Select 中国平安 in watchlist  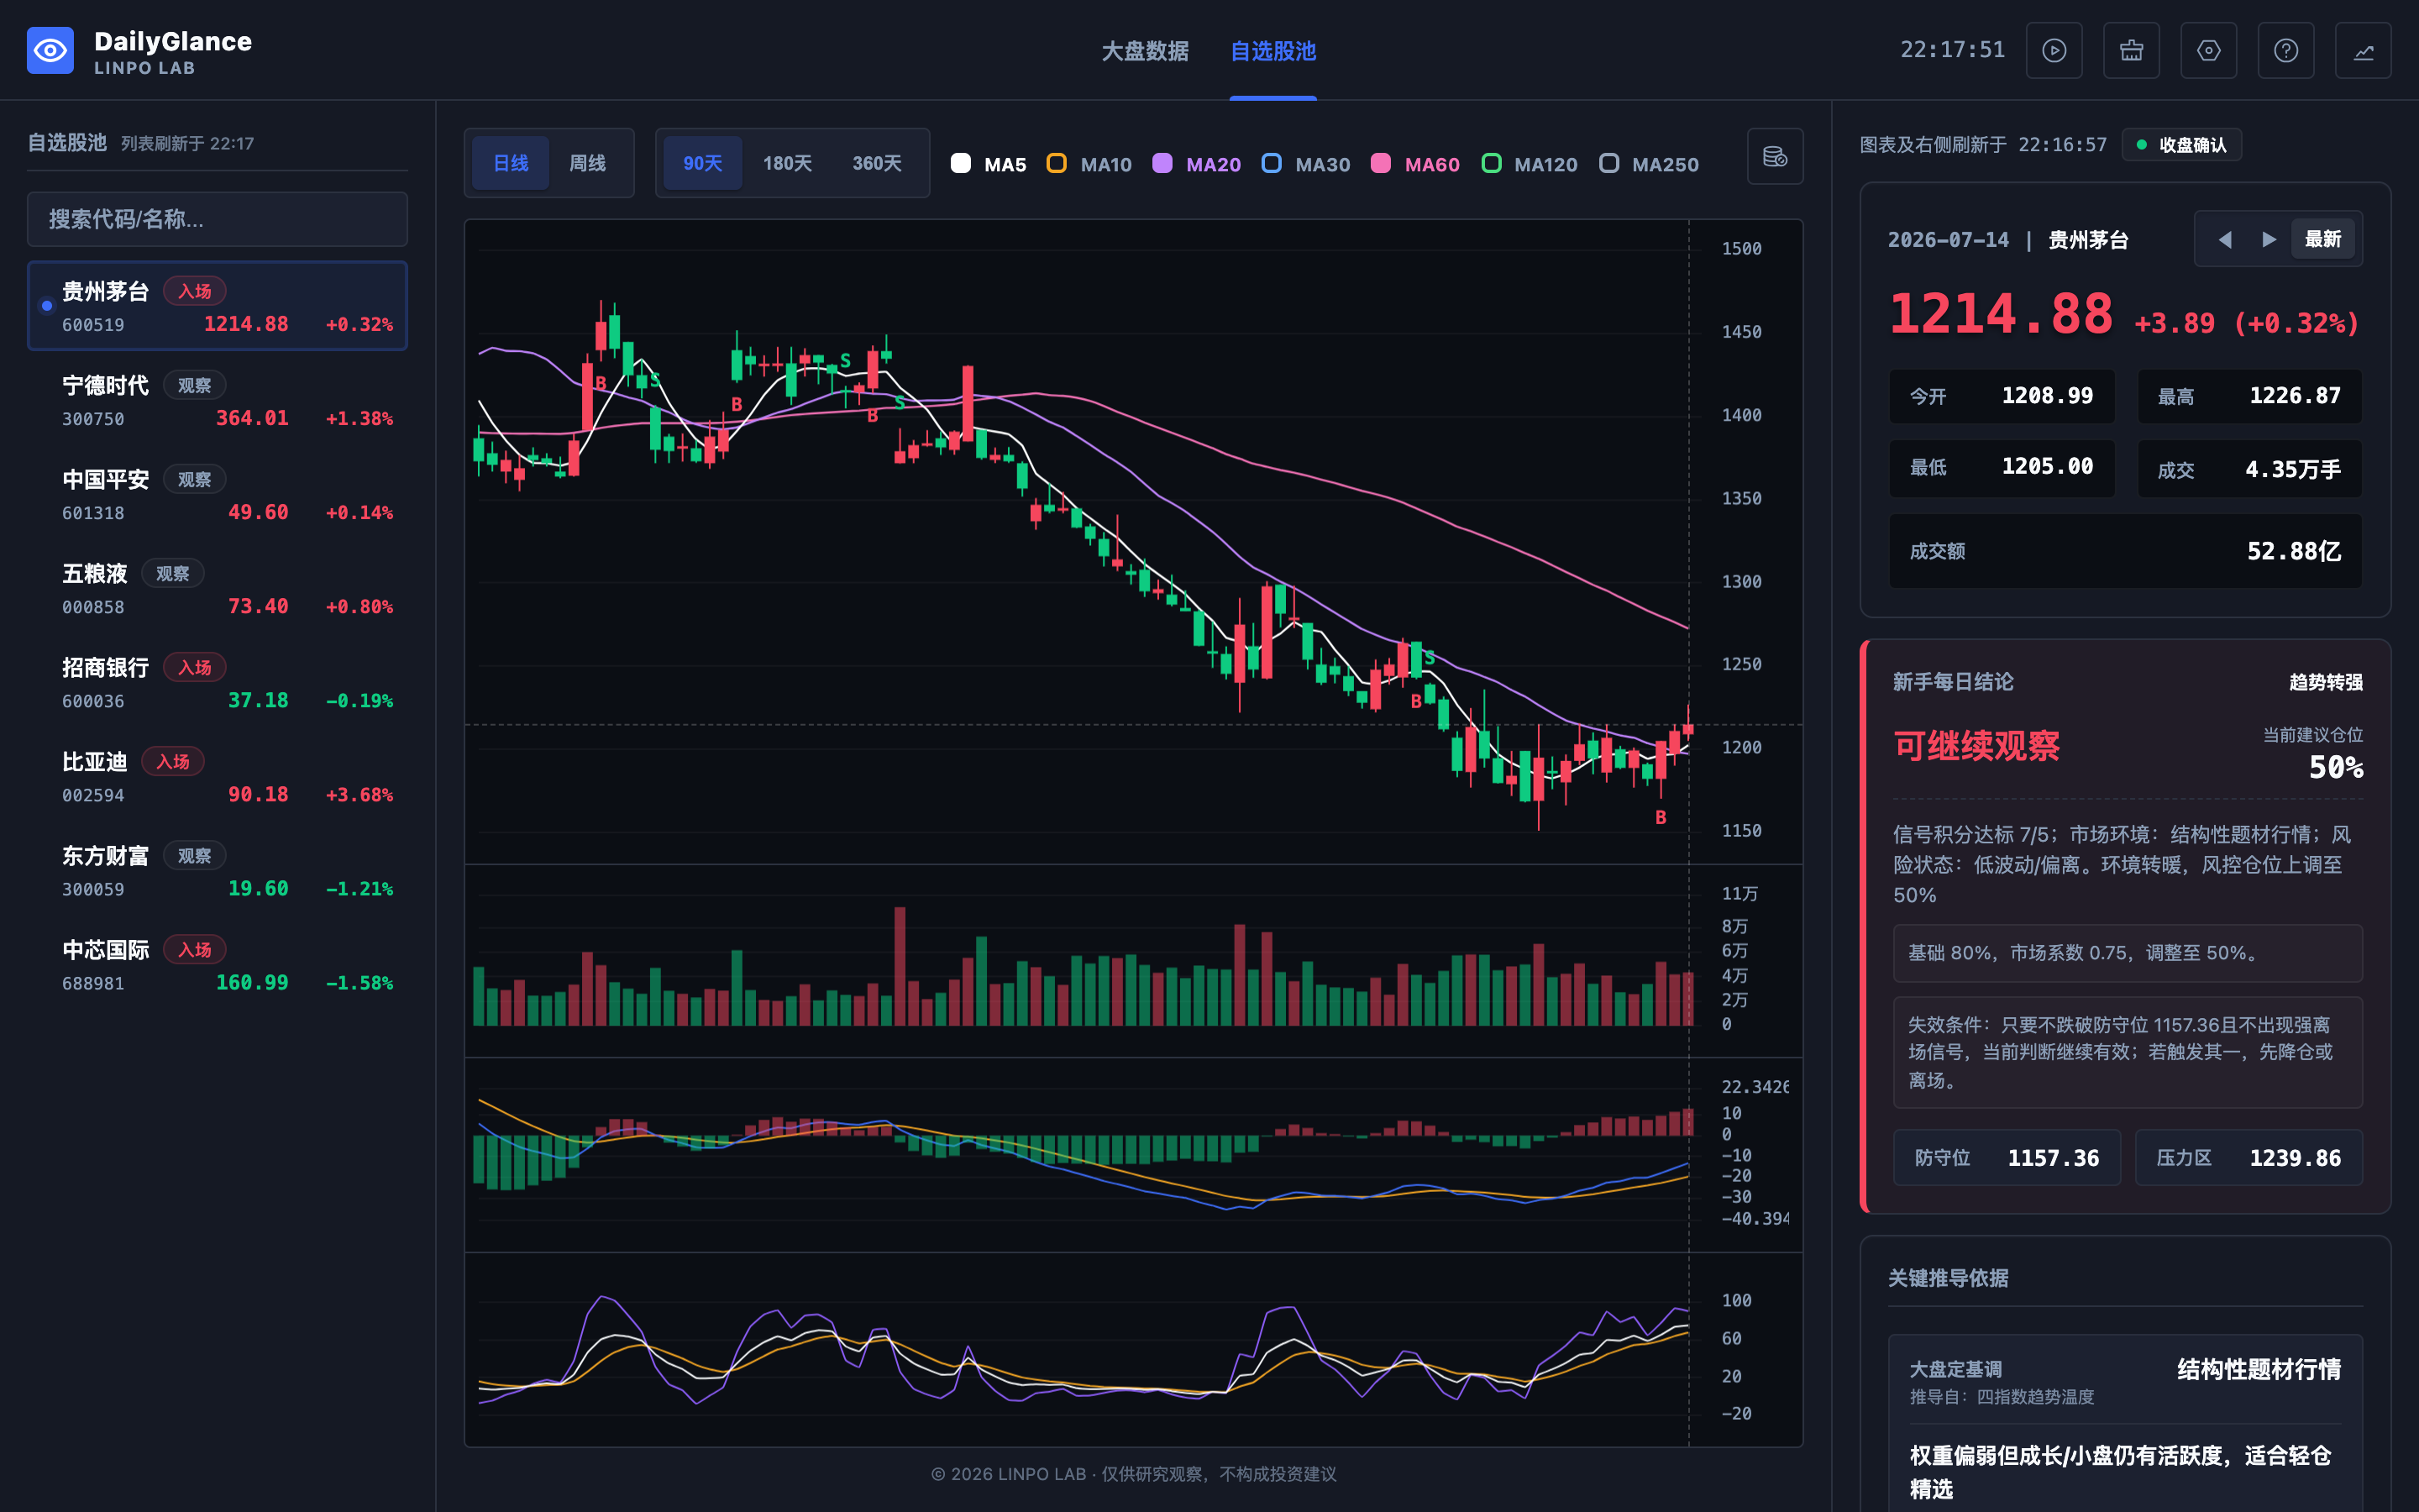[217, 494]
